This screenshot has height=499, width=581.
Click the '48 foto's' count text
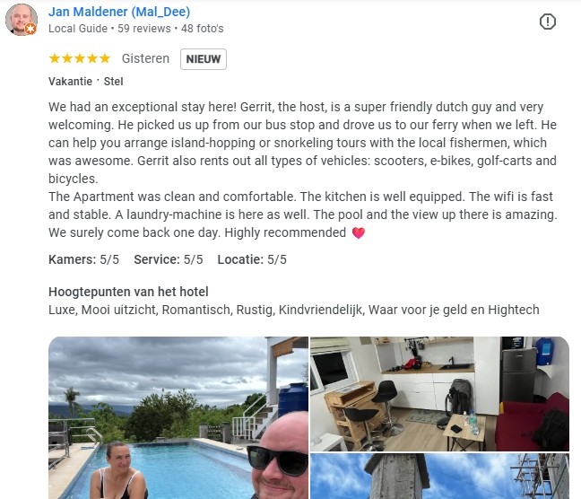(203, 29)
